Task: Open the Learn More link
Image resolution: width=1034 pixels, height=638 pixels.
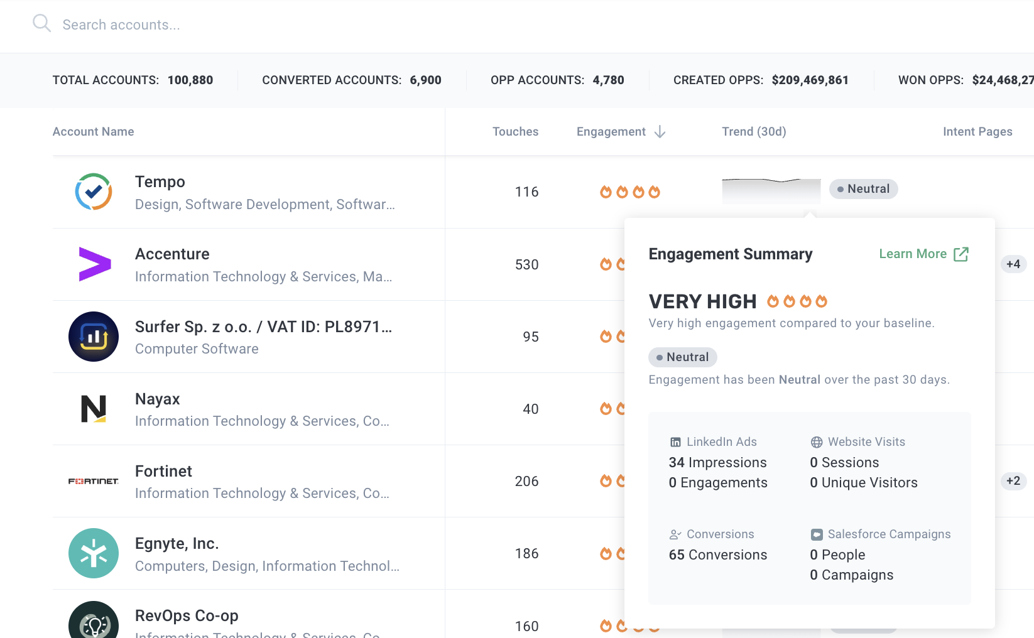Action: 912,254
